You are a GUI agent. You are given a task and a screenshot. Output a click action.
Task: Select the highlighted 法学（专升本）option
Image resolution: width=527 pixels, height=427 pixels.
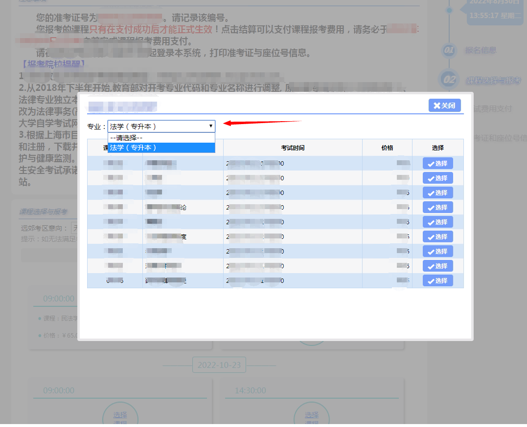coord(161,148)
